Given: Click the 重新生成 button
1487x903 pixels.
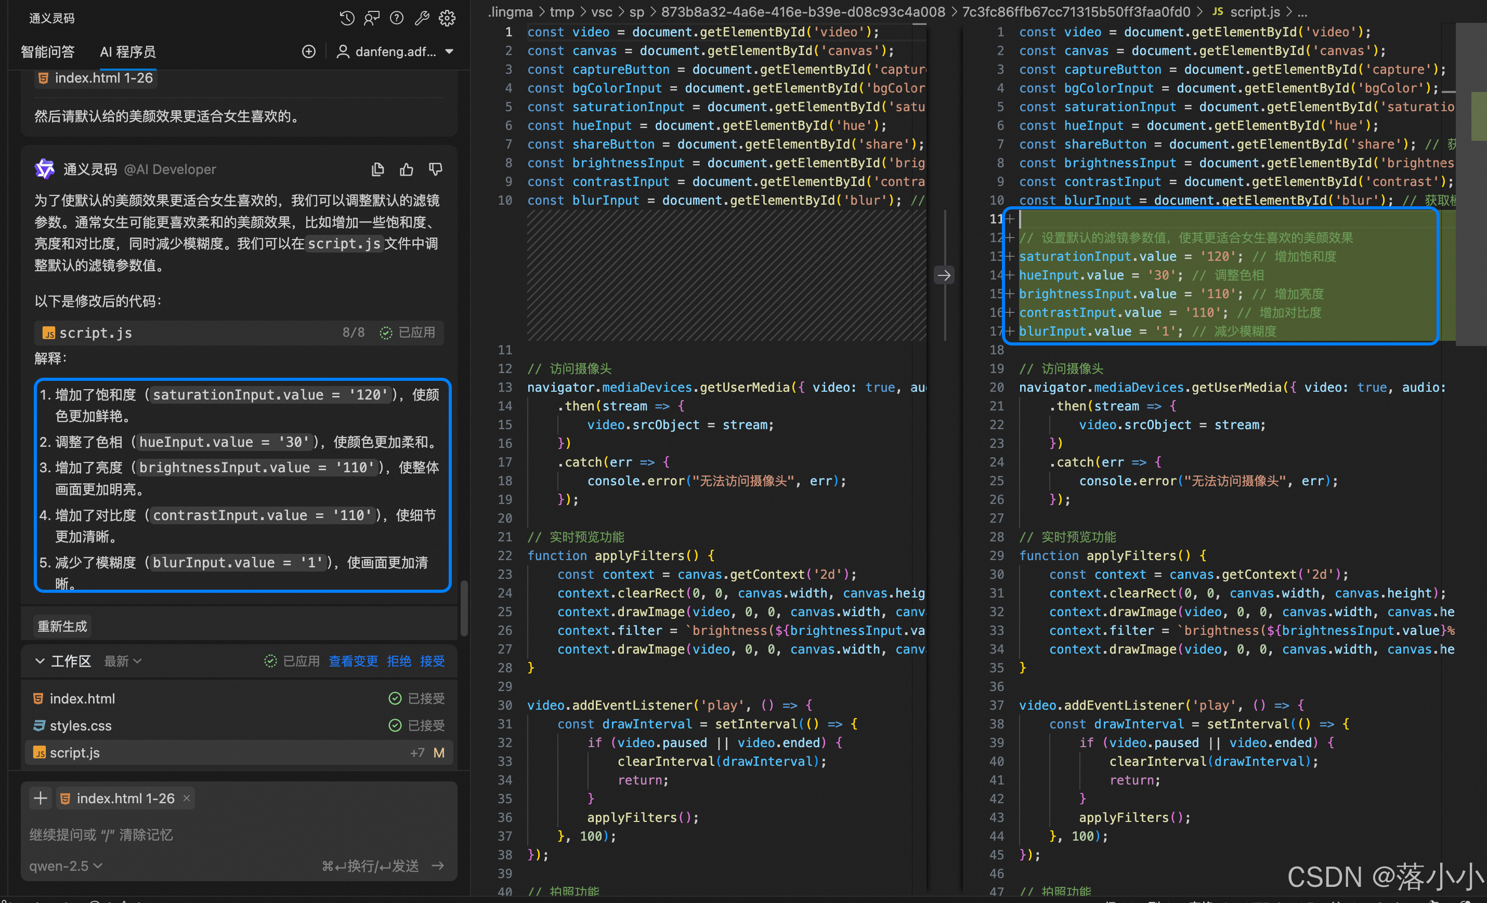Looking at the screenshot, I should tap(63, 626).
